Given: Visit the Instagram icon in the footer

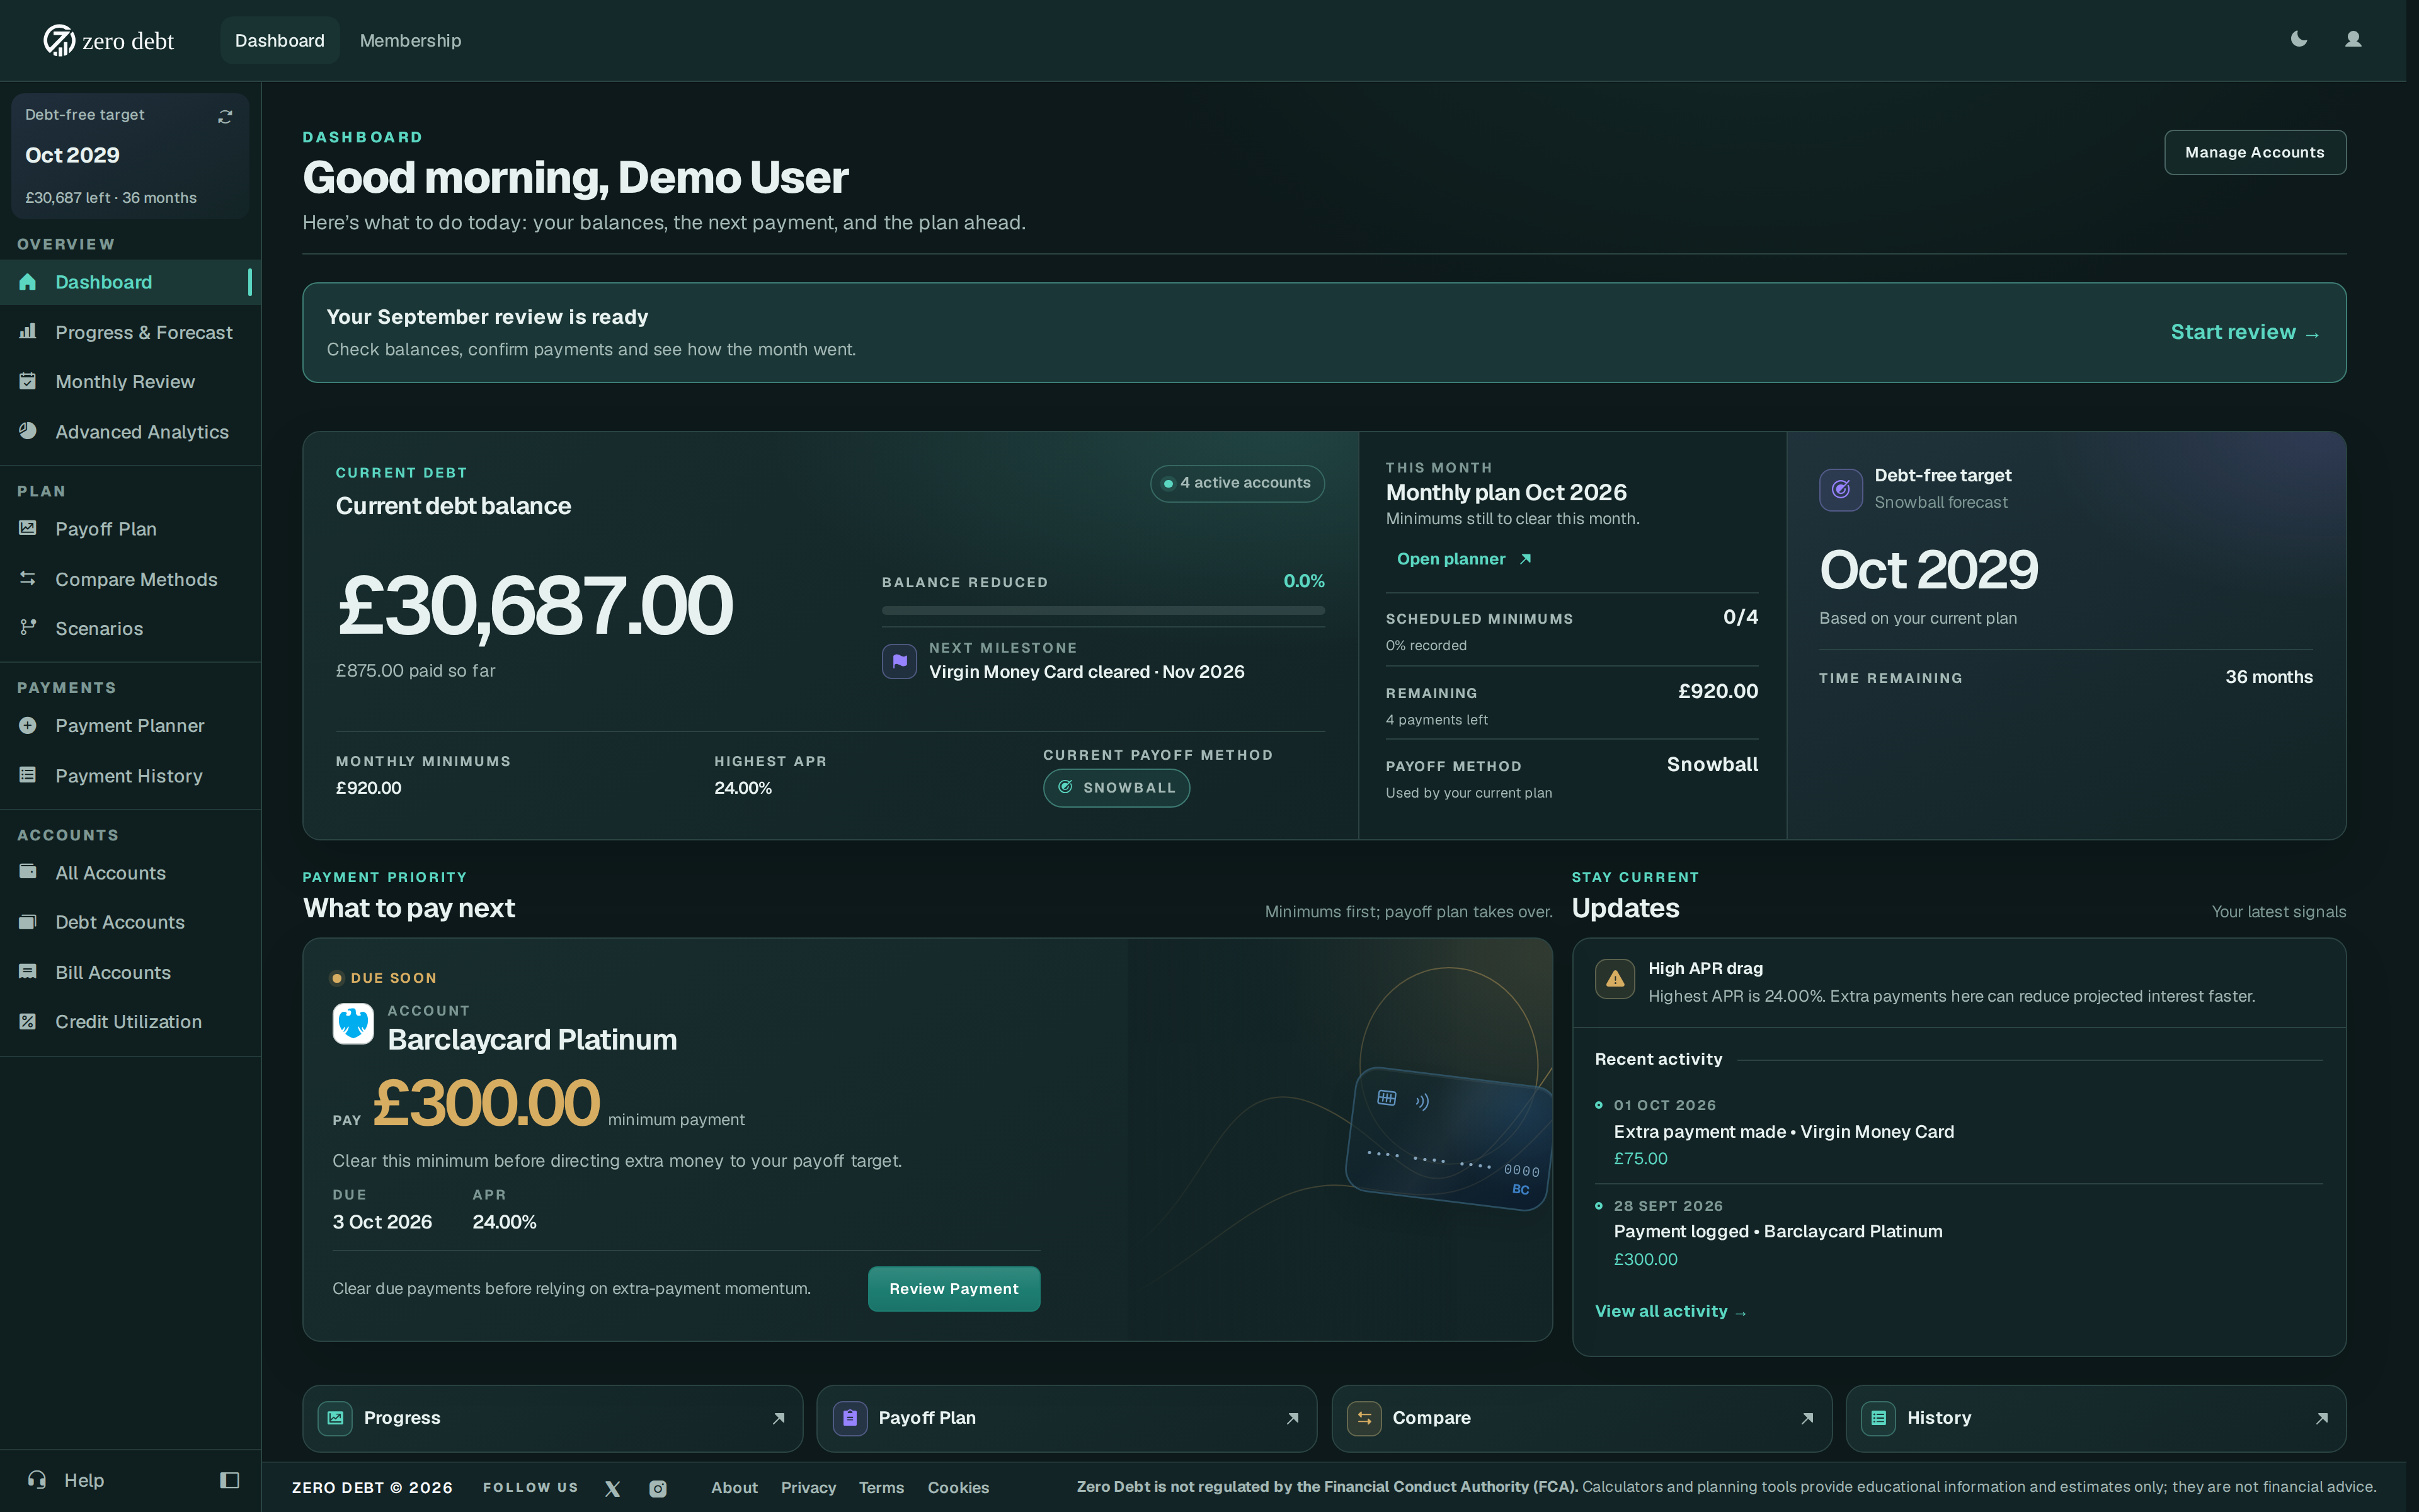Looking at the screenshot, I should click(658, 1488).
